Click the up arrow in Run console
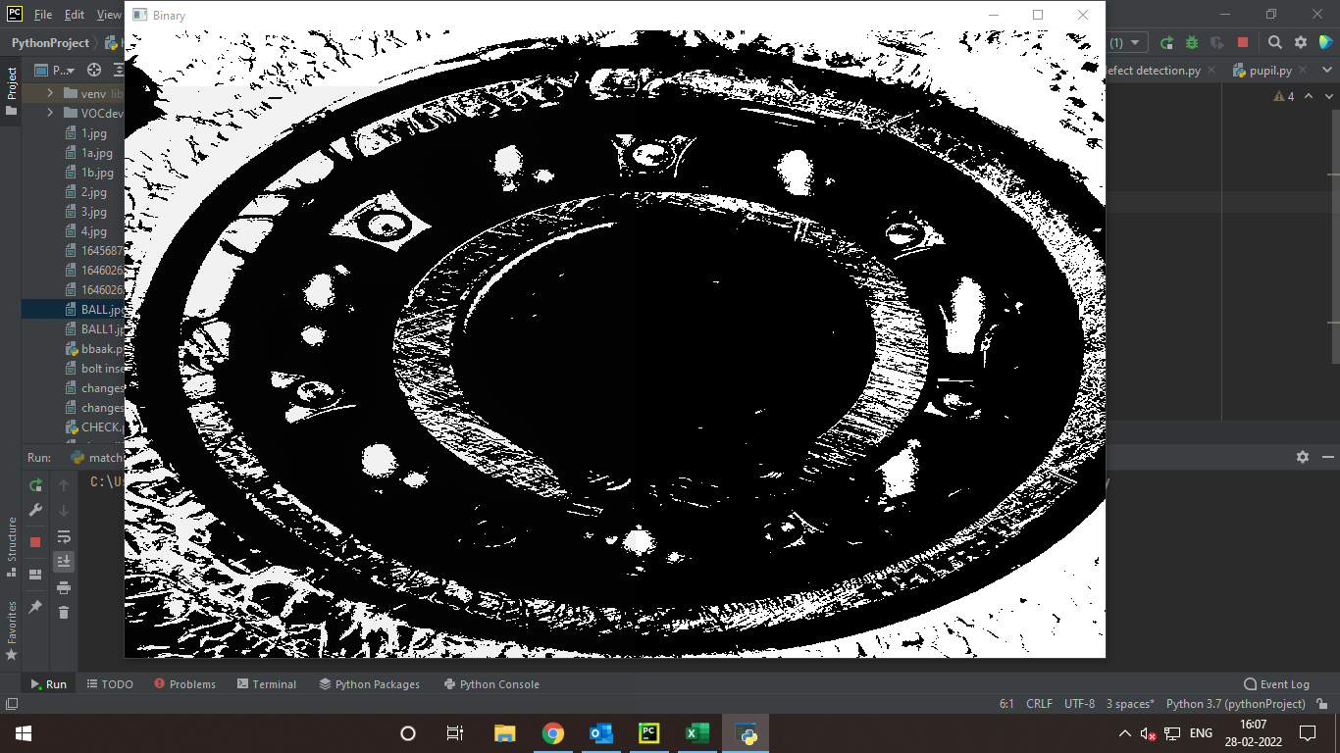The height and width of the screenshot is (753, 1340). tap(64, 485)
